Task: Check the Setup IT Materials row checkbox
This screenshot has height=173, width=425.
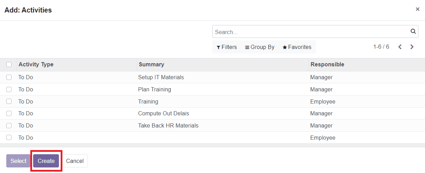Action: 9,77
